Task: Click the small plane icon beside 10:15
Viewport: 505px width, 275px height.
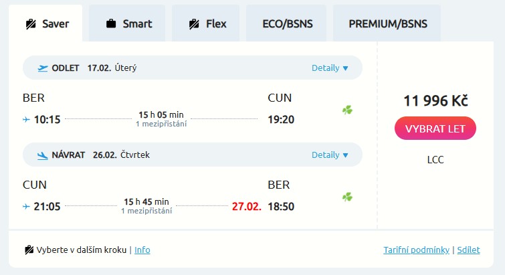Action: coord(26,120)
